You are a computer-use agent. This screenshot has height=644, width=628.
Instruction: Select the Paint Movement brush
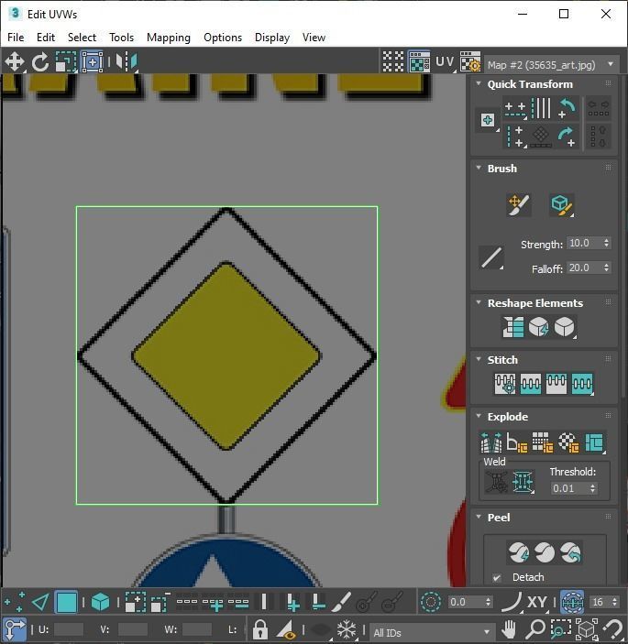519,204
